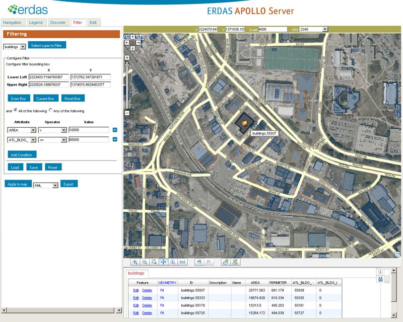The height and width of the screenshot is (322, 403).
Task: Open binoculars search icon beside results table
Action: coord(381,281)
